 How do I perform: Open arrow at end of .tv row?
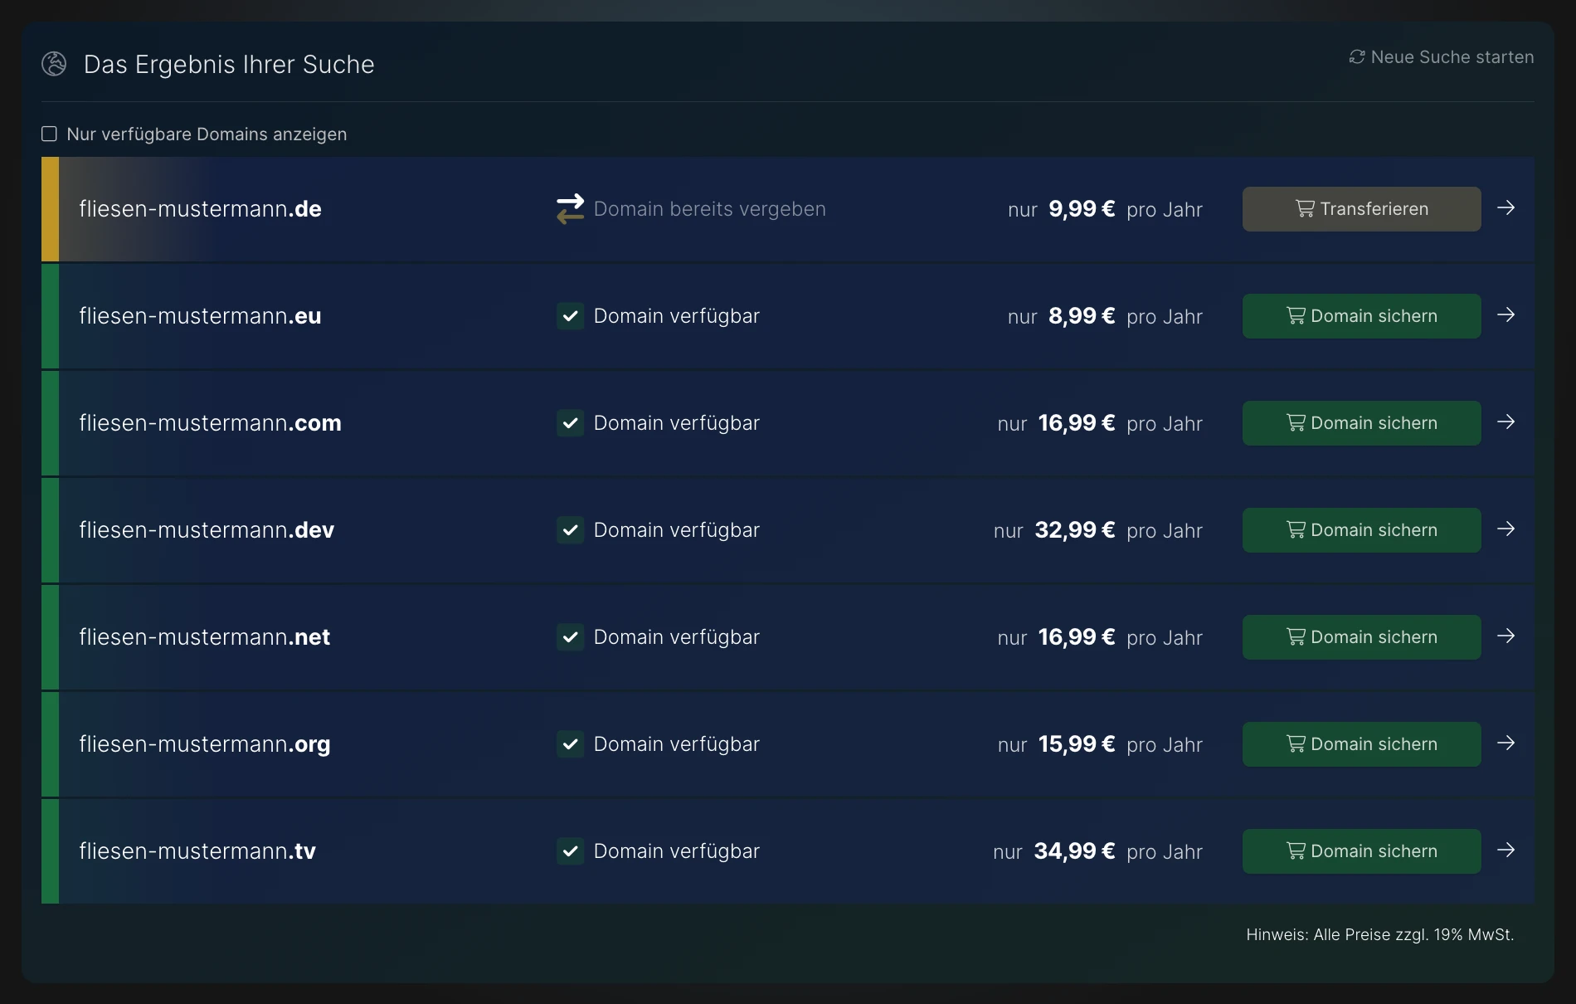coord(1506,850)
